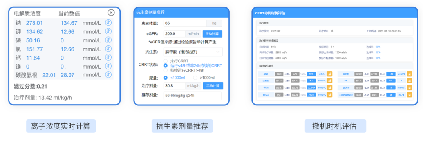Click the 钙 concentration value 11.64
Image resolution: width=423 pixels, height=143 pixels.
tap(33, 58)
